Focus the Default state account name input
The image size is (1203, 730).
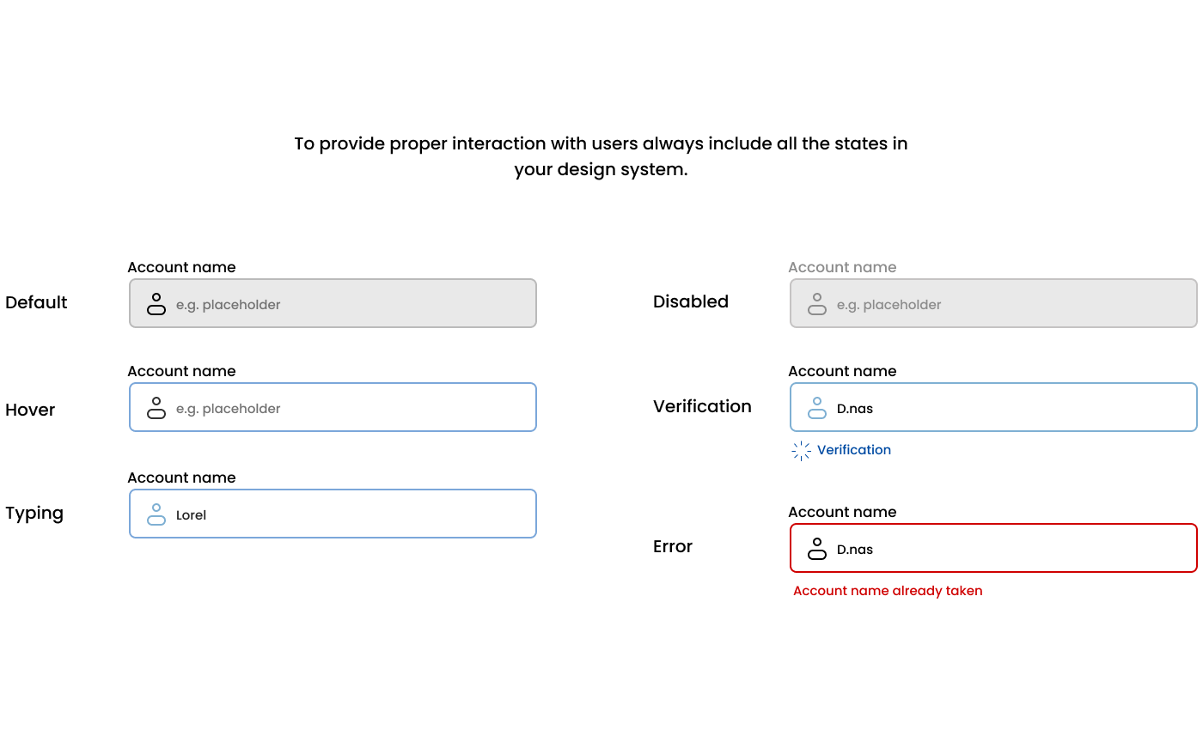point(333,303)
